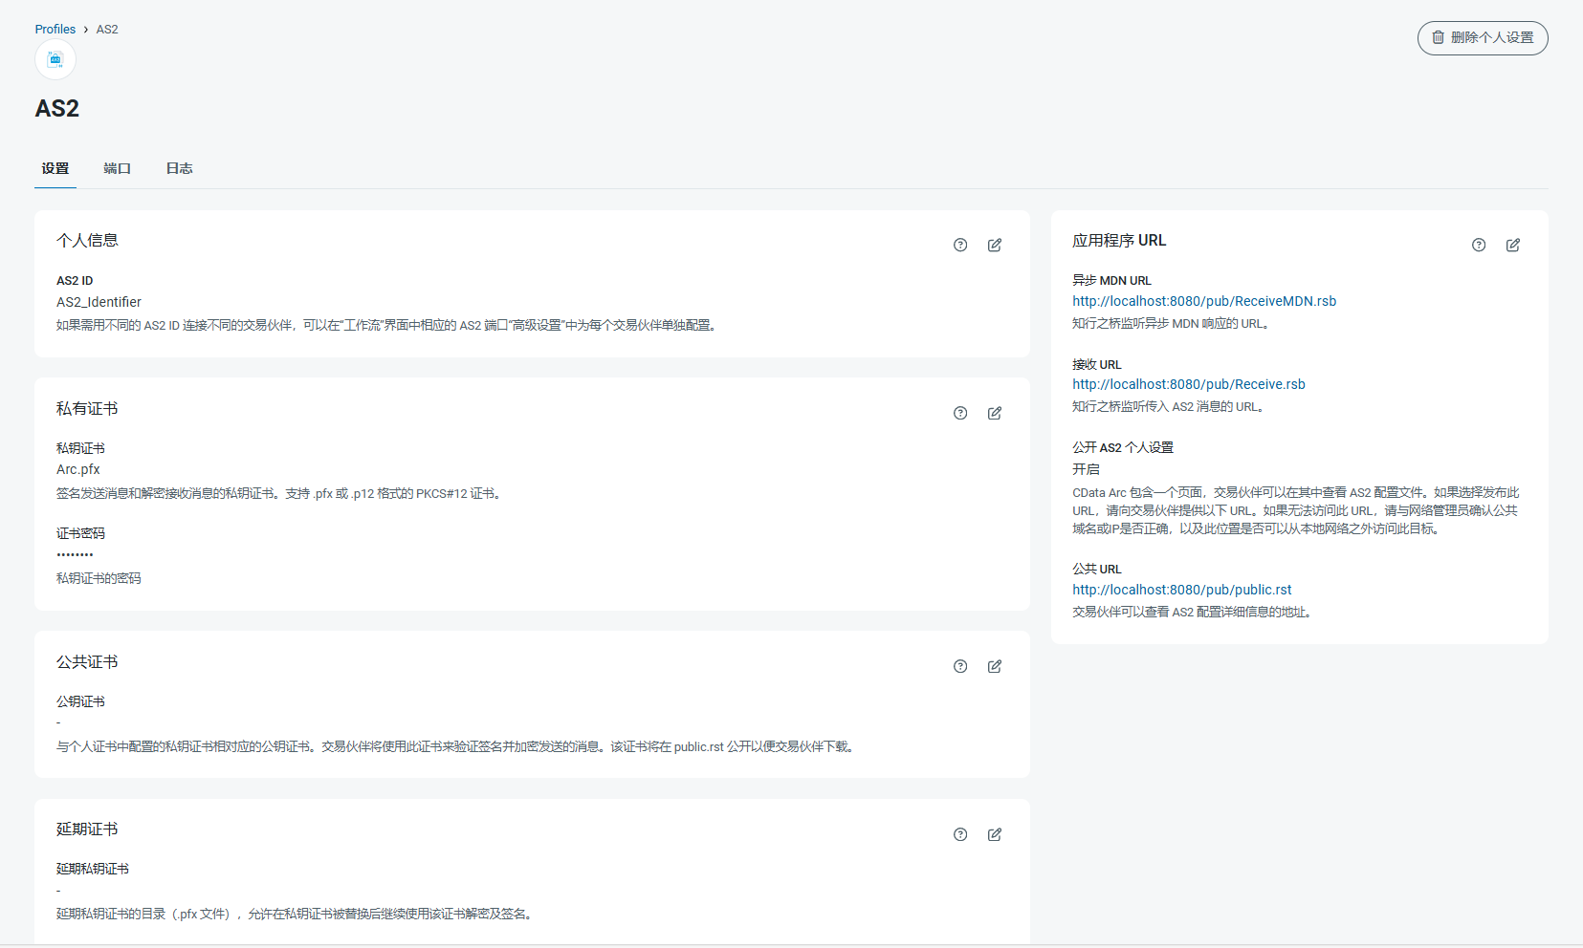This screenshot has width=1583, height=948.
Task: Switch to the 端口 tab
Action: point(117,168)
